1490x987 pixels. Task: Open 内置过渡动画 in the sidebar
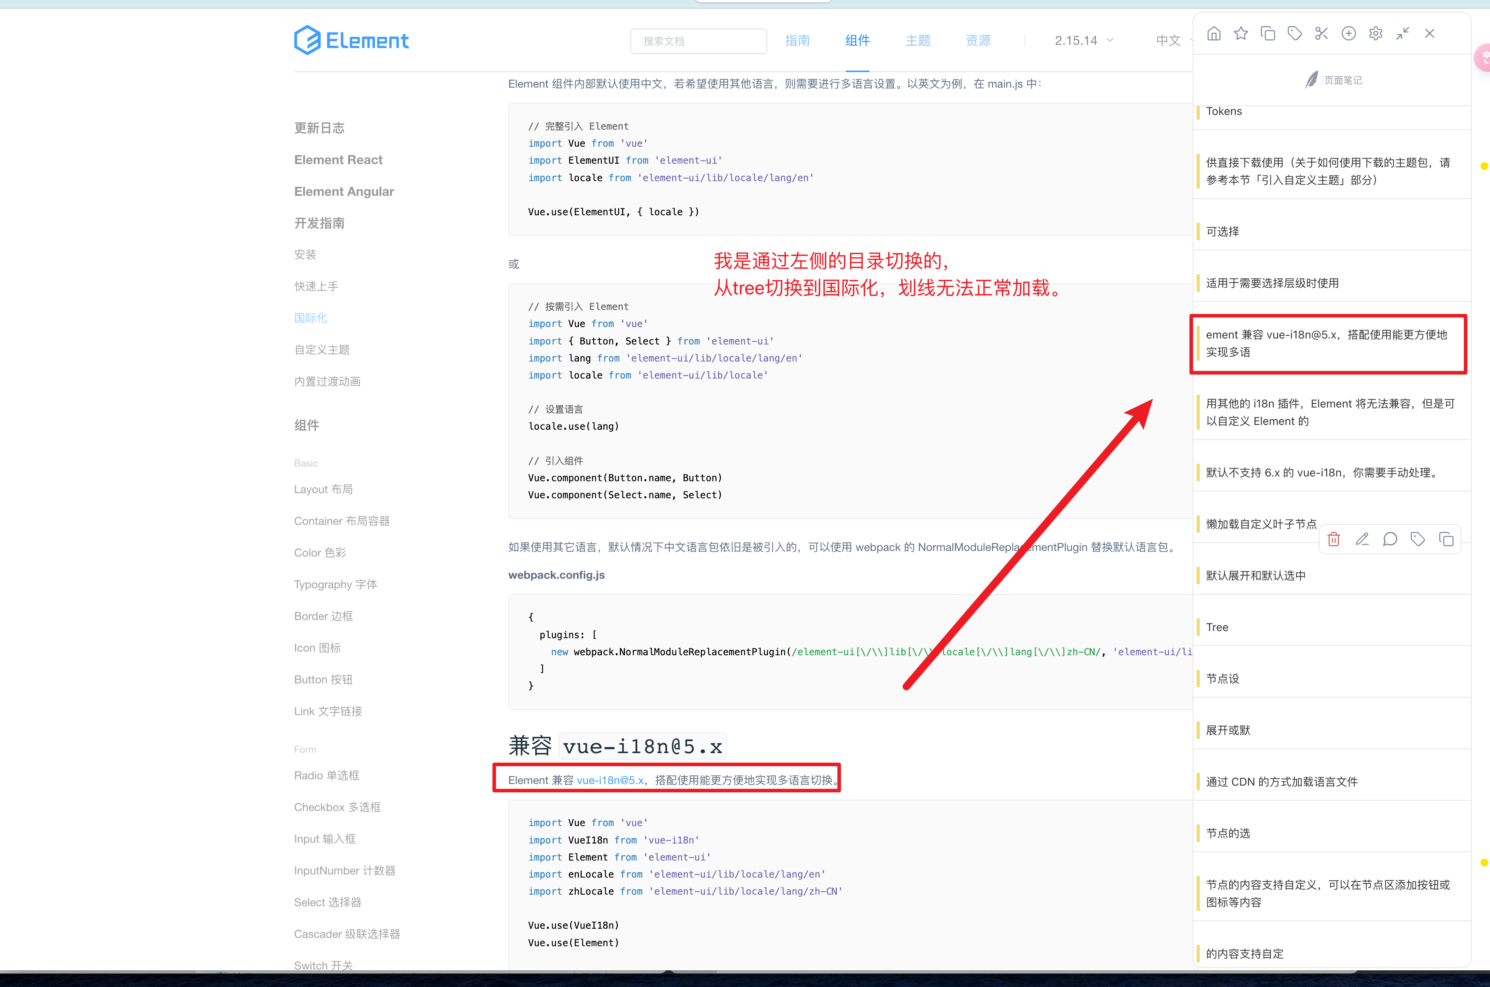click(327, 381)
